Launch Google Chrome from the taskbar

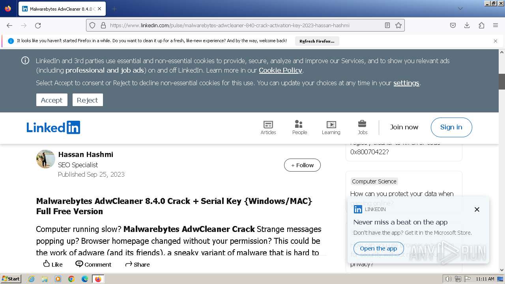coord(71,279)
